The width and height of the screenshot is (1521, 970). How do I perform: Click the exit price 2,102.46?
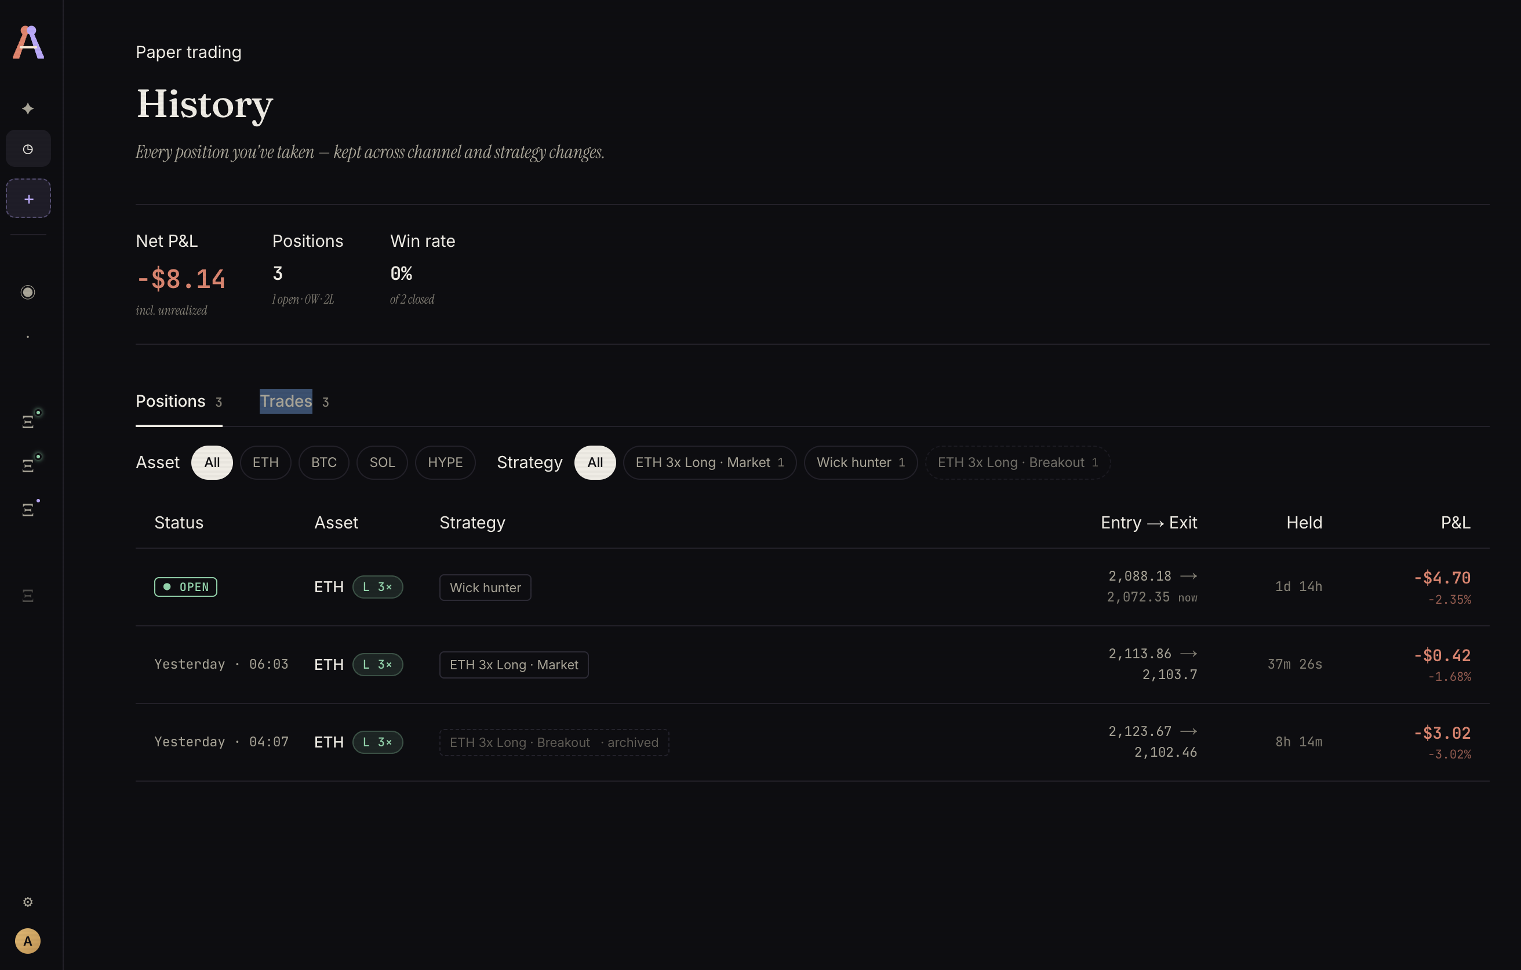pyautogui.click(x=1166, y=752)
